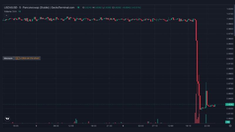
Task: Click the Volume SMA indicator label
Action: pos(10,11)
